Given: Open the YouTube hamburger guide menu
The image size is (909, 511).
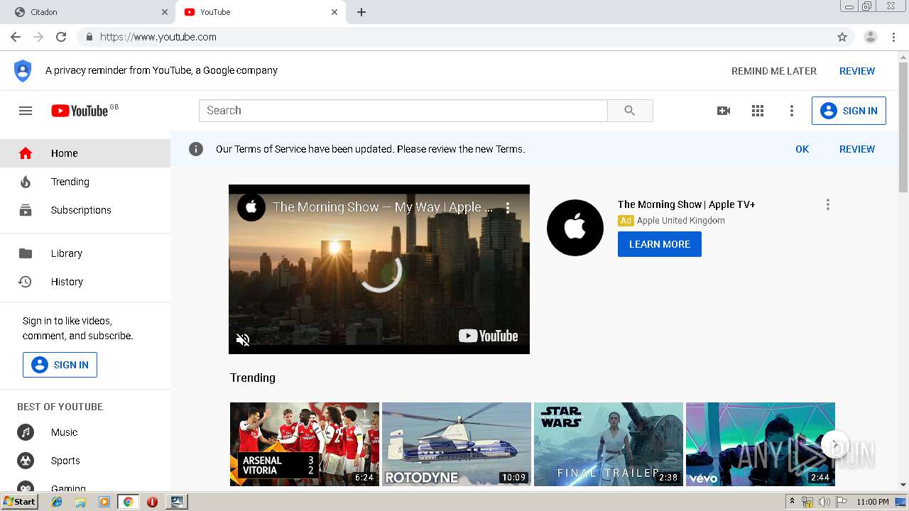Looking at the screenshot, I should [26, 111].
